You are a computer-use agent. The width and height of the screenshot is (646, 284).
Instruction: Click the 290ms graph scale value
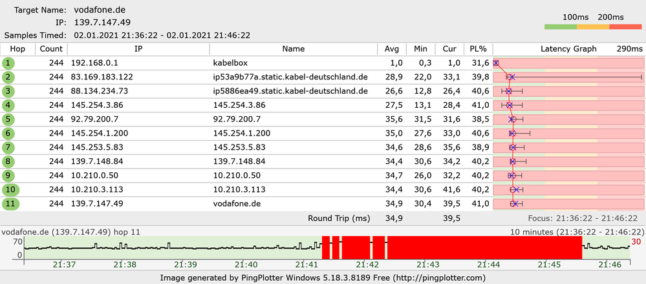click(x=630, y=49)
